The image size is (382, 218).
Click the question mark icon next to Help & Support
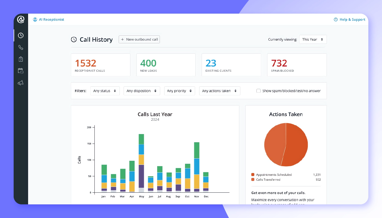[x=335, y=19]
